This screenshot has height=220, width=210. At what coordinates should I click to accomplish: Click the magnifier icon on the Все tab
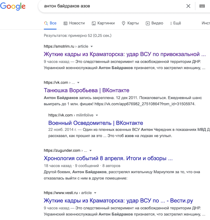click(x=46, y=23)
